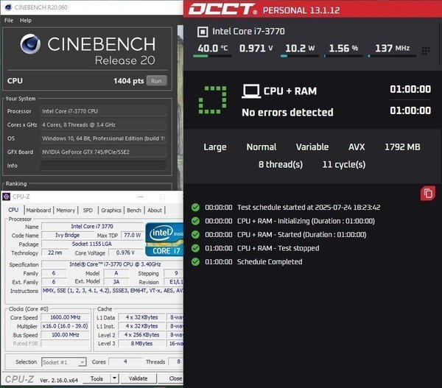Viewport: 442px width, 388px height.
Task: Click the Level 3 cache 8 MBytes value
Action: pos(141,344)
